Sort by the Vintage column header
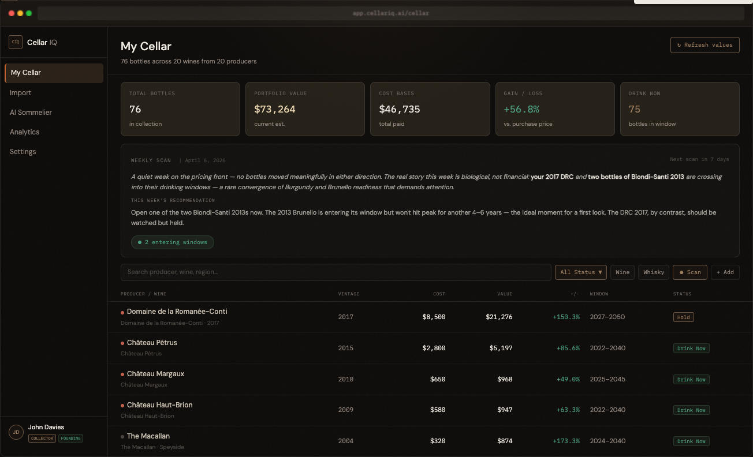The width and height of the screenshot is (753, 457). point(349,294)
